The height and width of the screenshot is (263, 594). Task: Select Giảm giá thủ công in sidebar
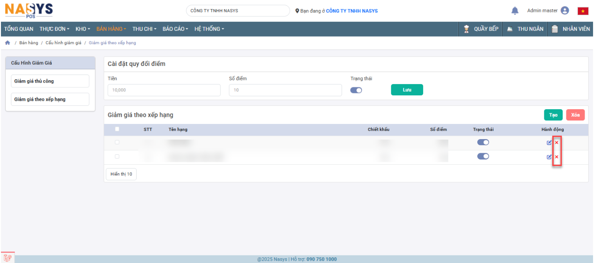[x=50, y=81]
